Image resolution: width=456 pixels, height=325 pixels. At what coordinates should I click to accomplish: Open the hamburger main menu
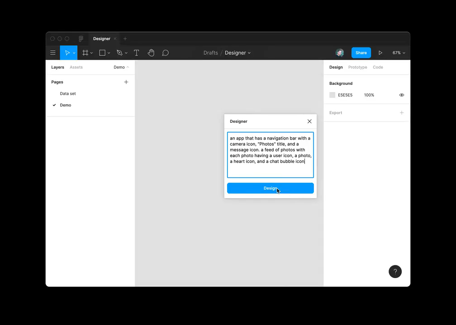pos(53,53)
